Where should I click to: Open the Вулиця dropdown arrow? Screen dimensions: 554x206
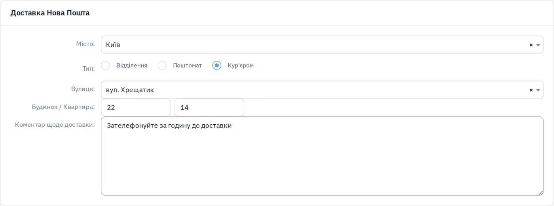click(x=538, y=90)
